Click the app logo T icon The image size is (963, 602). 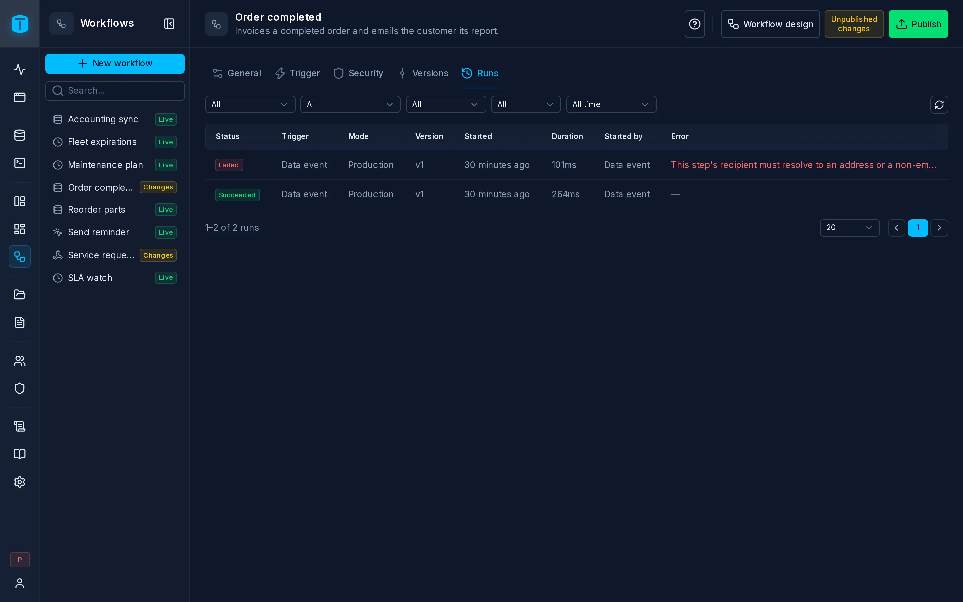20,24
